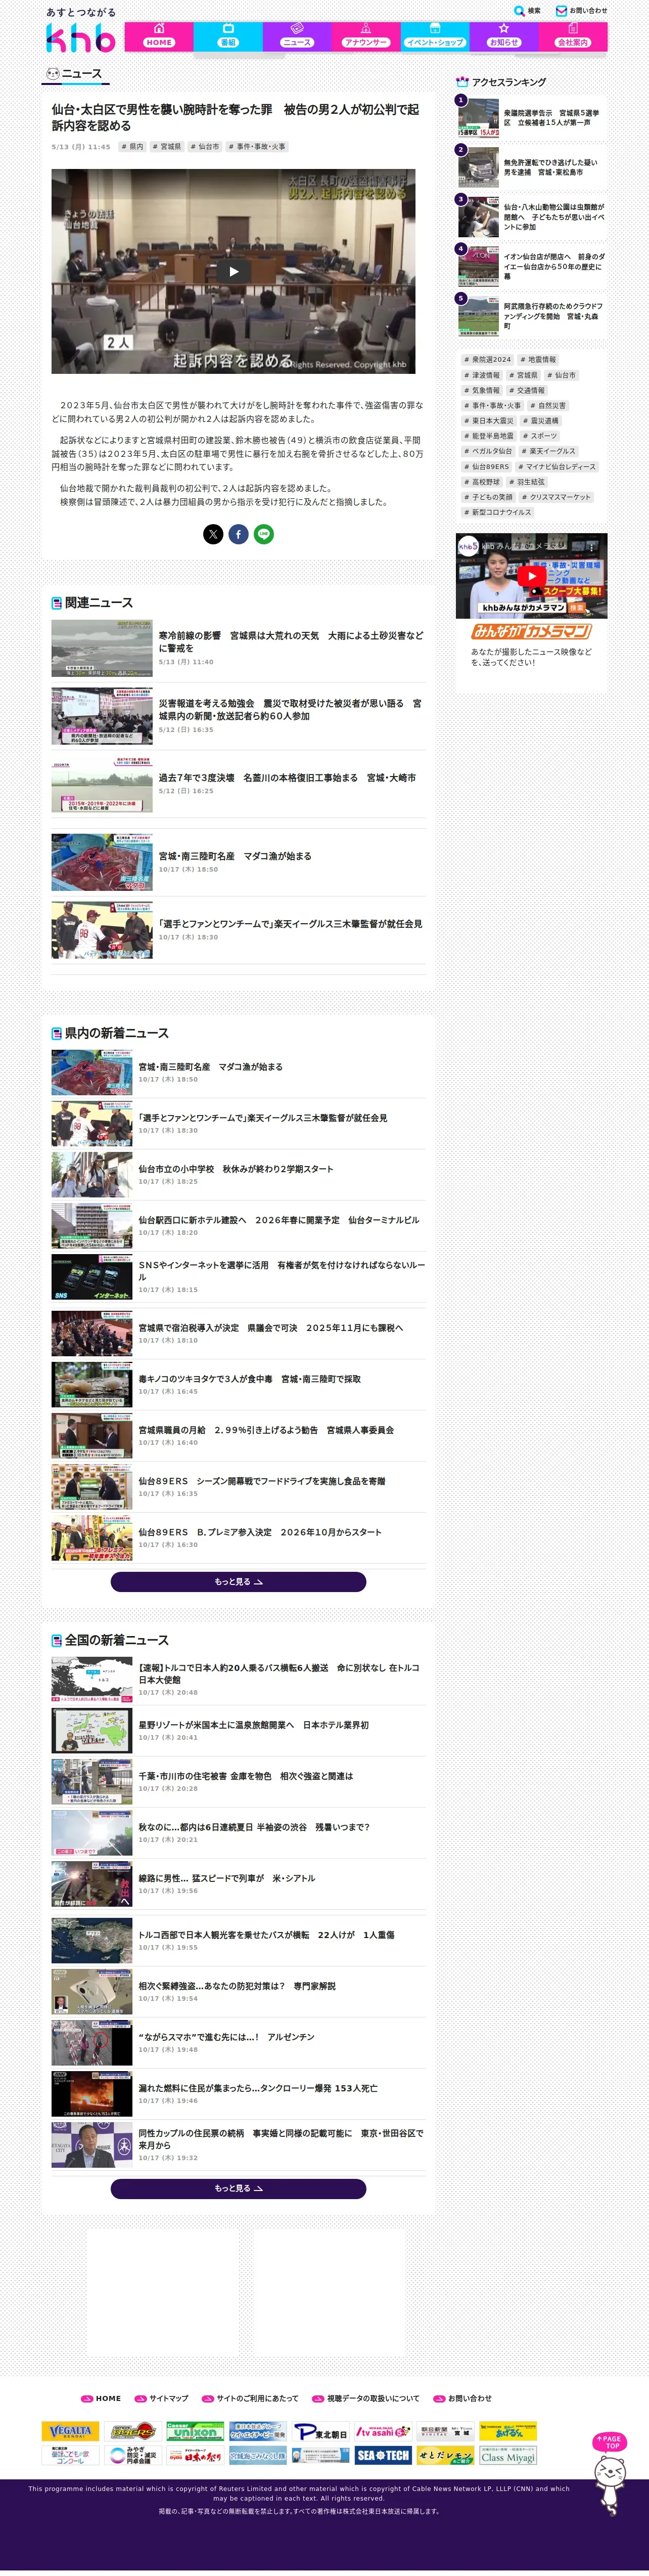
Task: Go to the HOME navigation tab
Action: pos(159,36)
